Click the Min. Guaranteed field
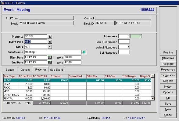179x121 pixels. pyautogui.click(x=124, y=42)
